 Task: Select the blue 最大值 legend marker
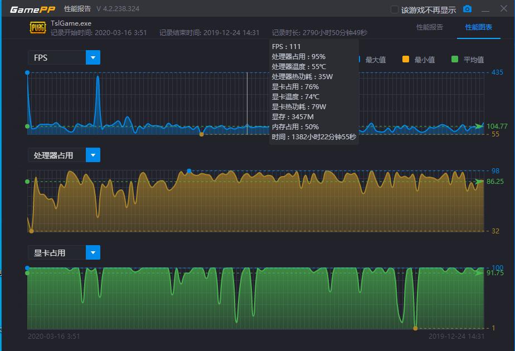[x=359, y=59]
